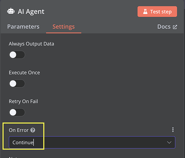Toggle the Retry On Fail switch
185x158 pixels.
click(17, 112)
